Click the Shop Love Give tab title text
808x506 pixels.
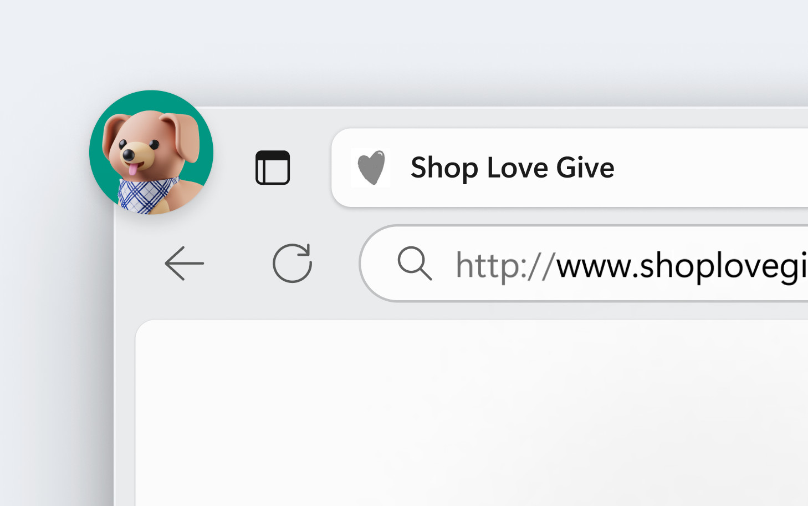513,168
